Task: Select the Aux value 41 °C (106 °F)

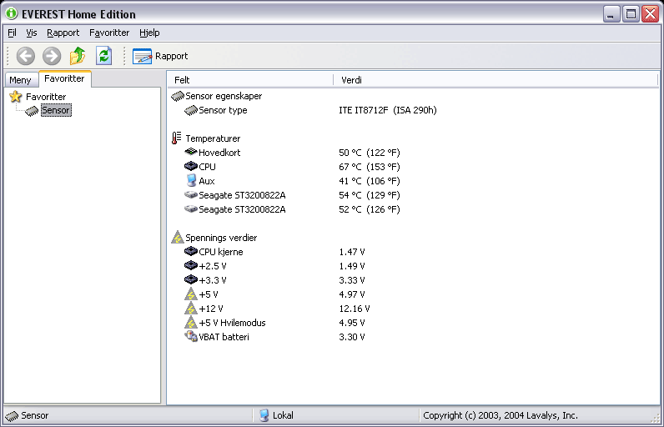Action: 370,181
